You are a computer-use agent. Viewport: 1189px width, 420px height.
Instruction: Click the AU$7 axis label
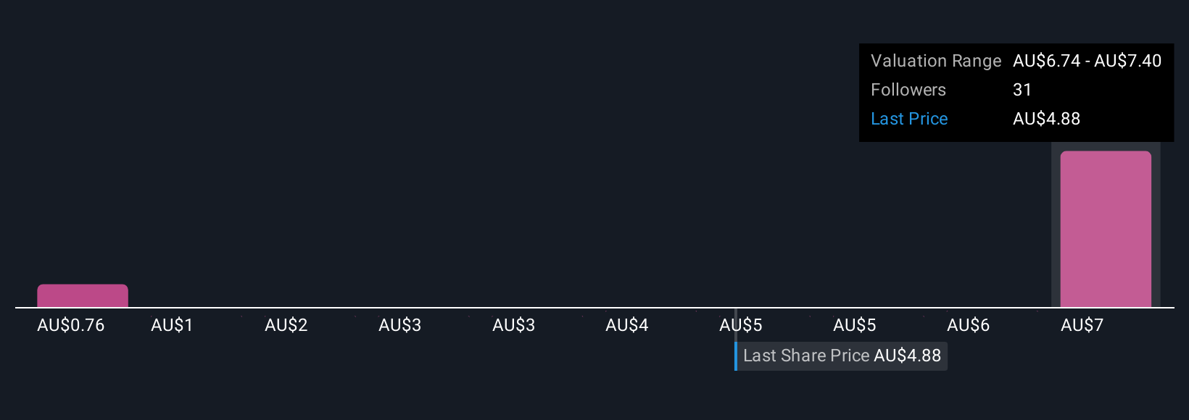tap(1082, 325)
